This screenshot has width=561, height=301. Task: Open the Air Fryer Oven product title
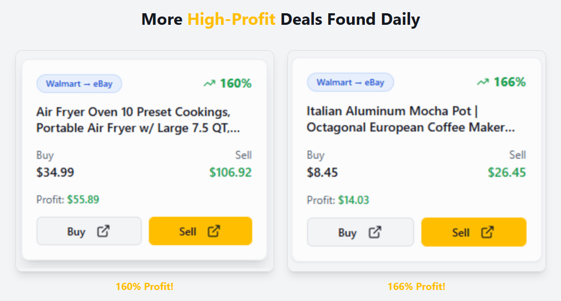(133, 120)
